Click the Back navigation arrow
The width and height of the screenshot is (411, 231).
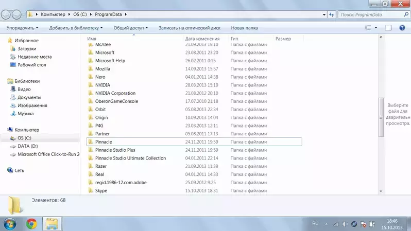click(x=6, y=14)
